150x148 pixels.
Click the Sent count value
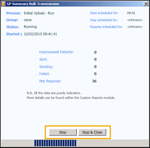95,59
